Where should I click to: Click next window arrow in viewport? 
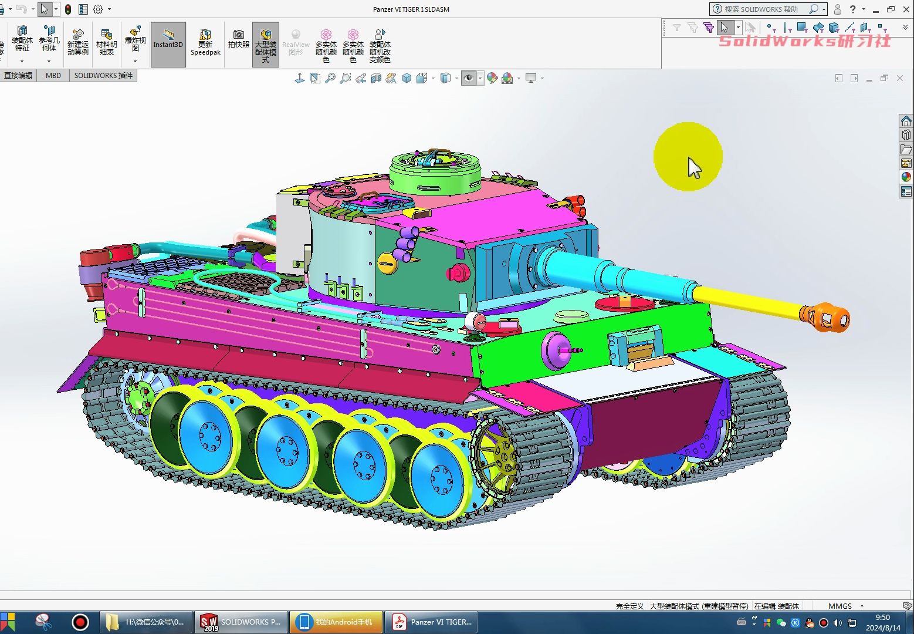(854, 78)
